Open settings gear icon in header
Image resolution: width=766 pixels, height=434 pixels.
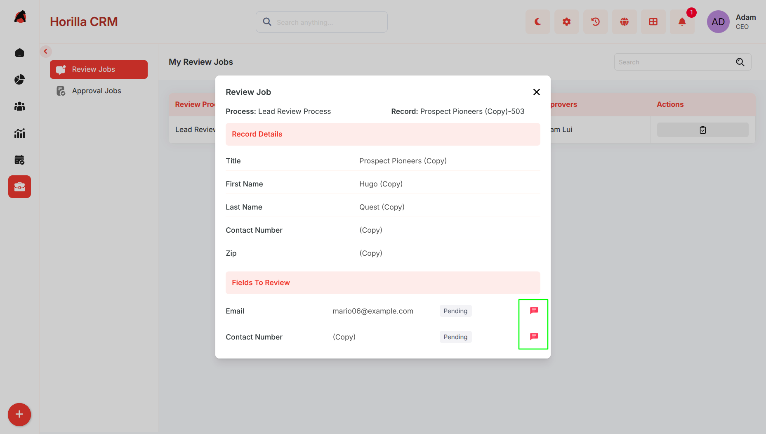pyautogui.click(x=567, y=22)
